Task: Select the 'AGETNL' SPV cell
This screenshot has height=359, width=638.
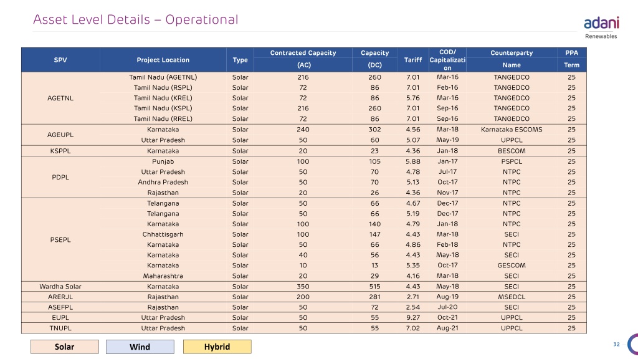Action: [60, 98]
